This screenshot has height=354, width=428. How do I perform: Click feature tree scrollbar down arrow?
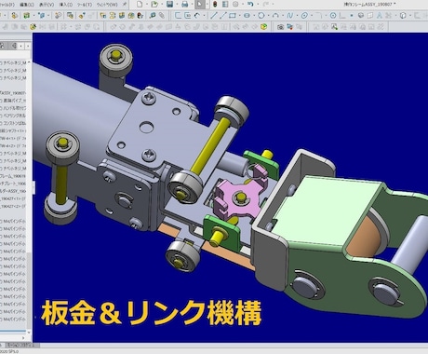(29, 332)
